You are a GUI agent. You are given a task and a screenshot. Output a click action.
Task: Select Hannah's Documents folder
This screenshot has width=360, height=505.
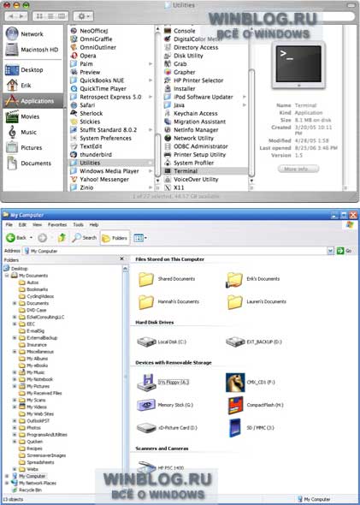tap(169, 302)
